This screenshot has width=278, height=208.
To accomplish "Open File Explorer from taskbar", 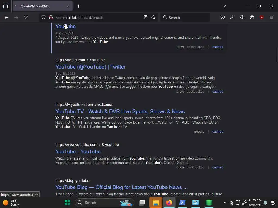I will 156,203.
